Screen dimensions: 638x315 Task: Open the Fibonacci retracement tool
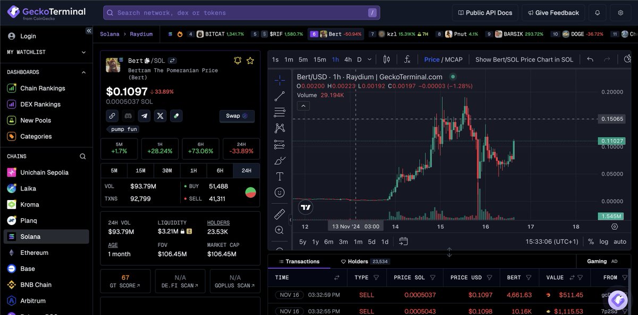point(280,112)
